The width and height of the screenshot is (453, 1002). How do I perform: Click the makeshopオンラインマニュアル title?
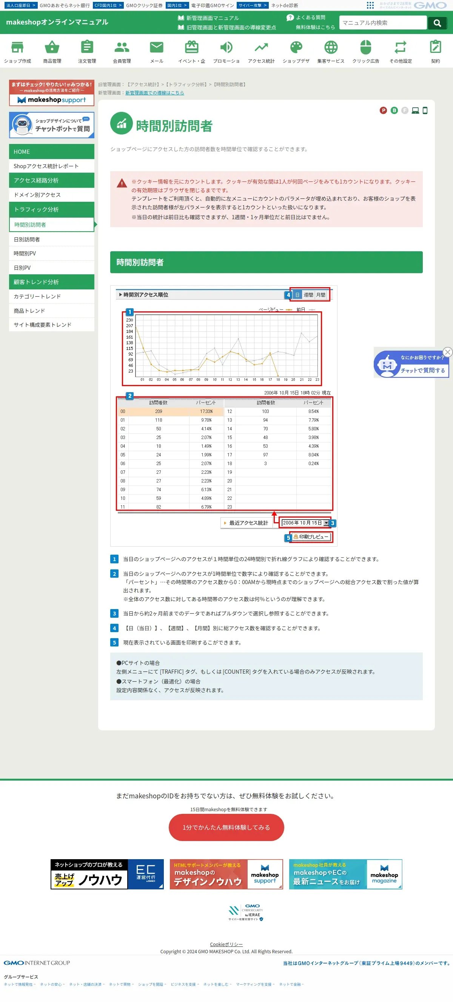pos(57,22)
